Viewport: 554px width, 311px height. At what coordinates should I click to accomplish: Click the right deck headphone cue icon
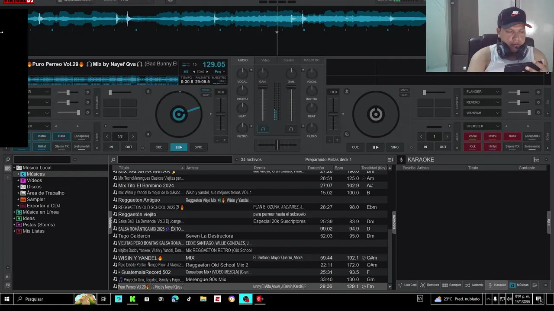pyautogui.click(x=291, y=129)
